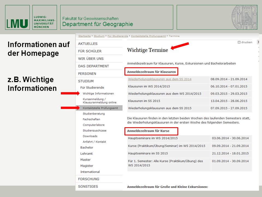Click date 01.09.2014 - 30.09.2014

pyautogui.click(x=230, y=161)
